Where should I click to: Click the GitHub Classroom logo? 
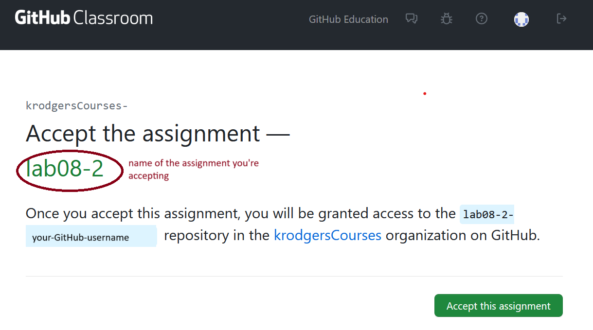point(84,18)
